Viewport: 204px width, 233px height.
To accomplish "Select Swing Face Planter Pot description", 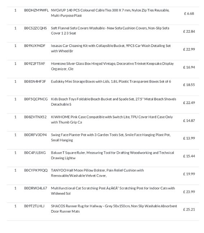I will pyautogui.click(x=111, y=137).
